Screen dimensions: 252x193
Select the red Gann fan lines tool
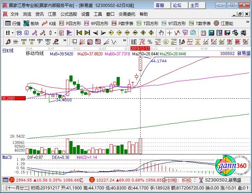click(82, 42)
